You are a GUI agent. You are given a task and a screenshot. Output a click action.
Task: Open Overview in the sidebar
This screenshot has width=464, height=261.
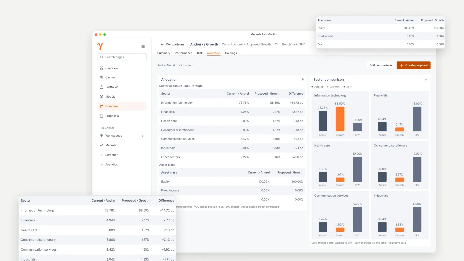coord(122,68)
